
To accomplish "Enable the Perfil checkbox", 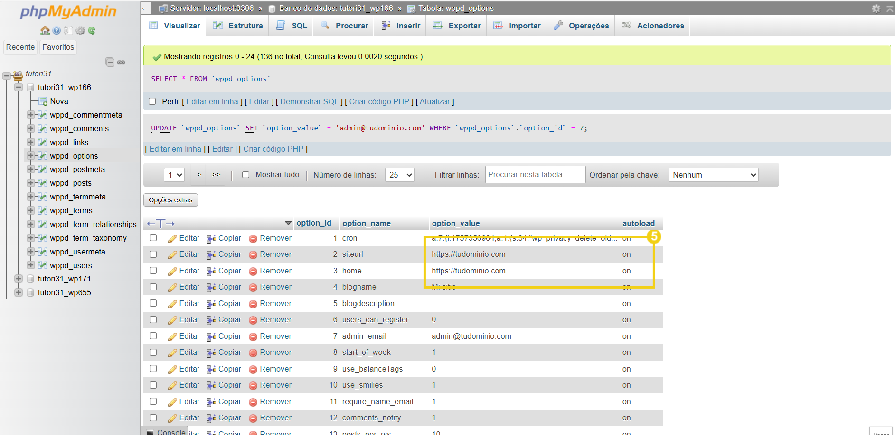I will (x=152, y=101).
